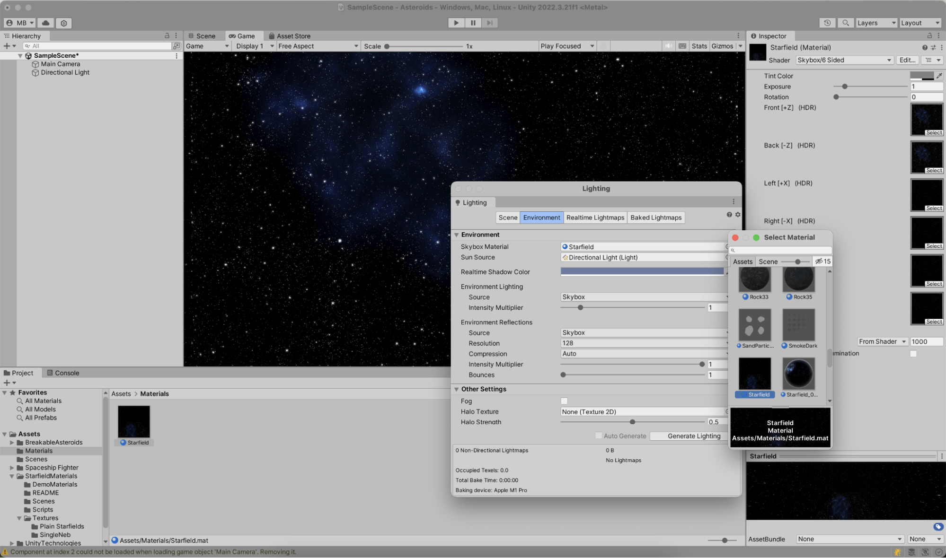This screenshot has height=558, width=946.
Task: Open the Free Aspect dropdown
Action: [x=317, y=46]
